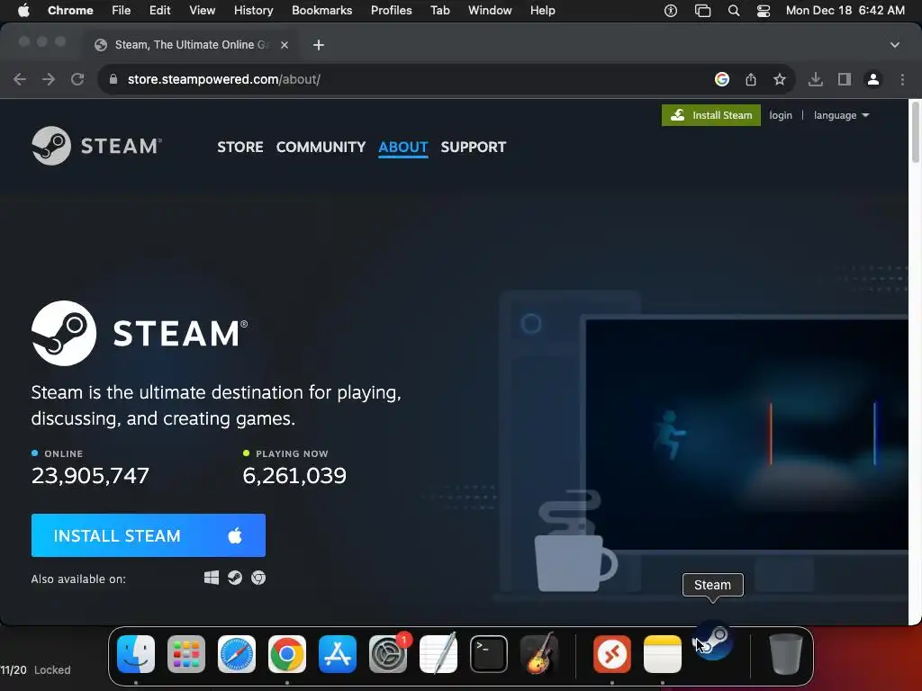Open a new browser tab
Image resolution: width=922 pixels, height=691 pixels.
(x=318, y=45)
